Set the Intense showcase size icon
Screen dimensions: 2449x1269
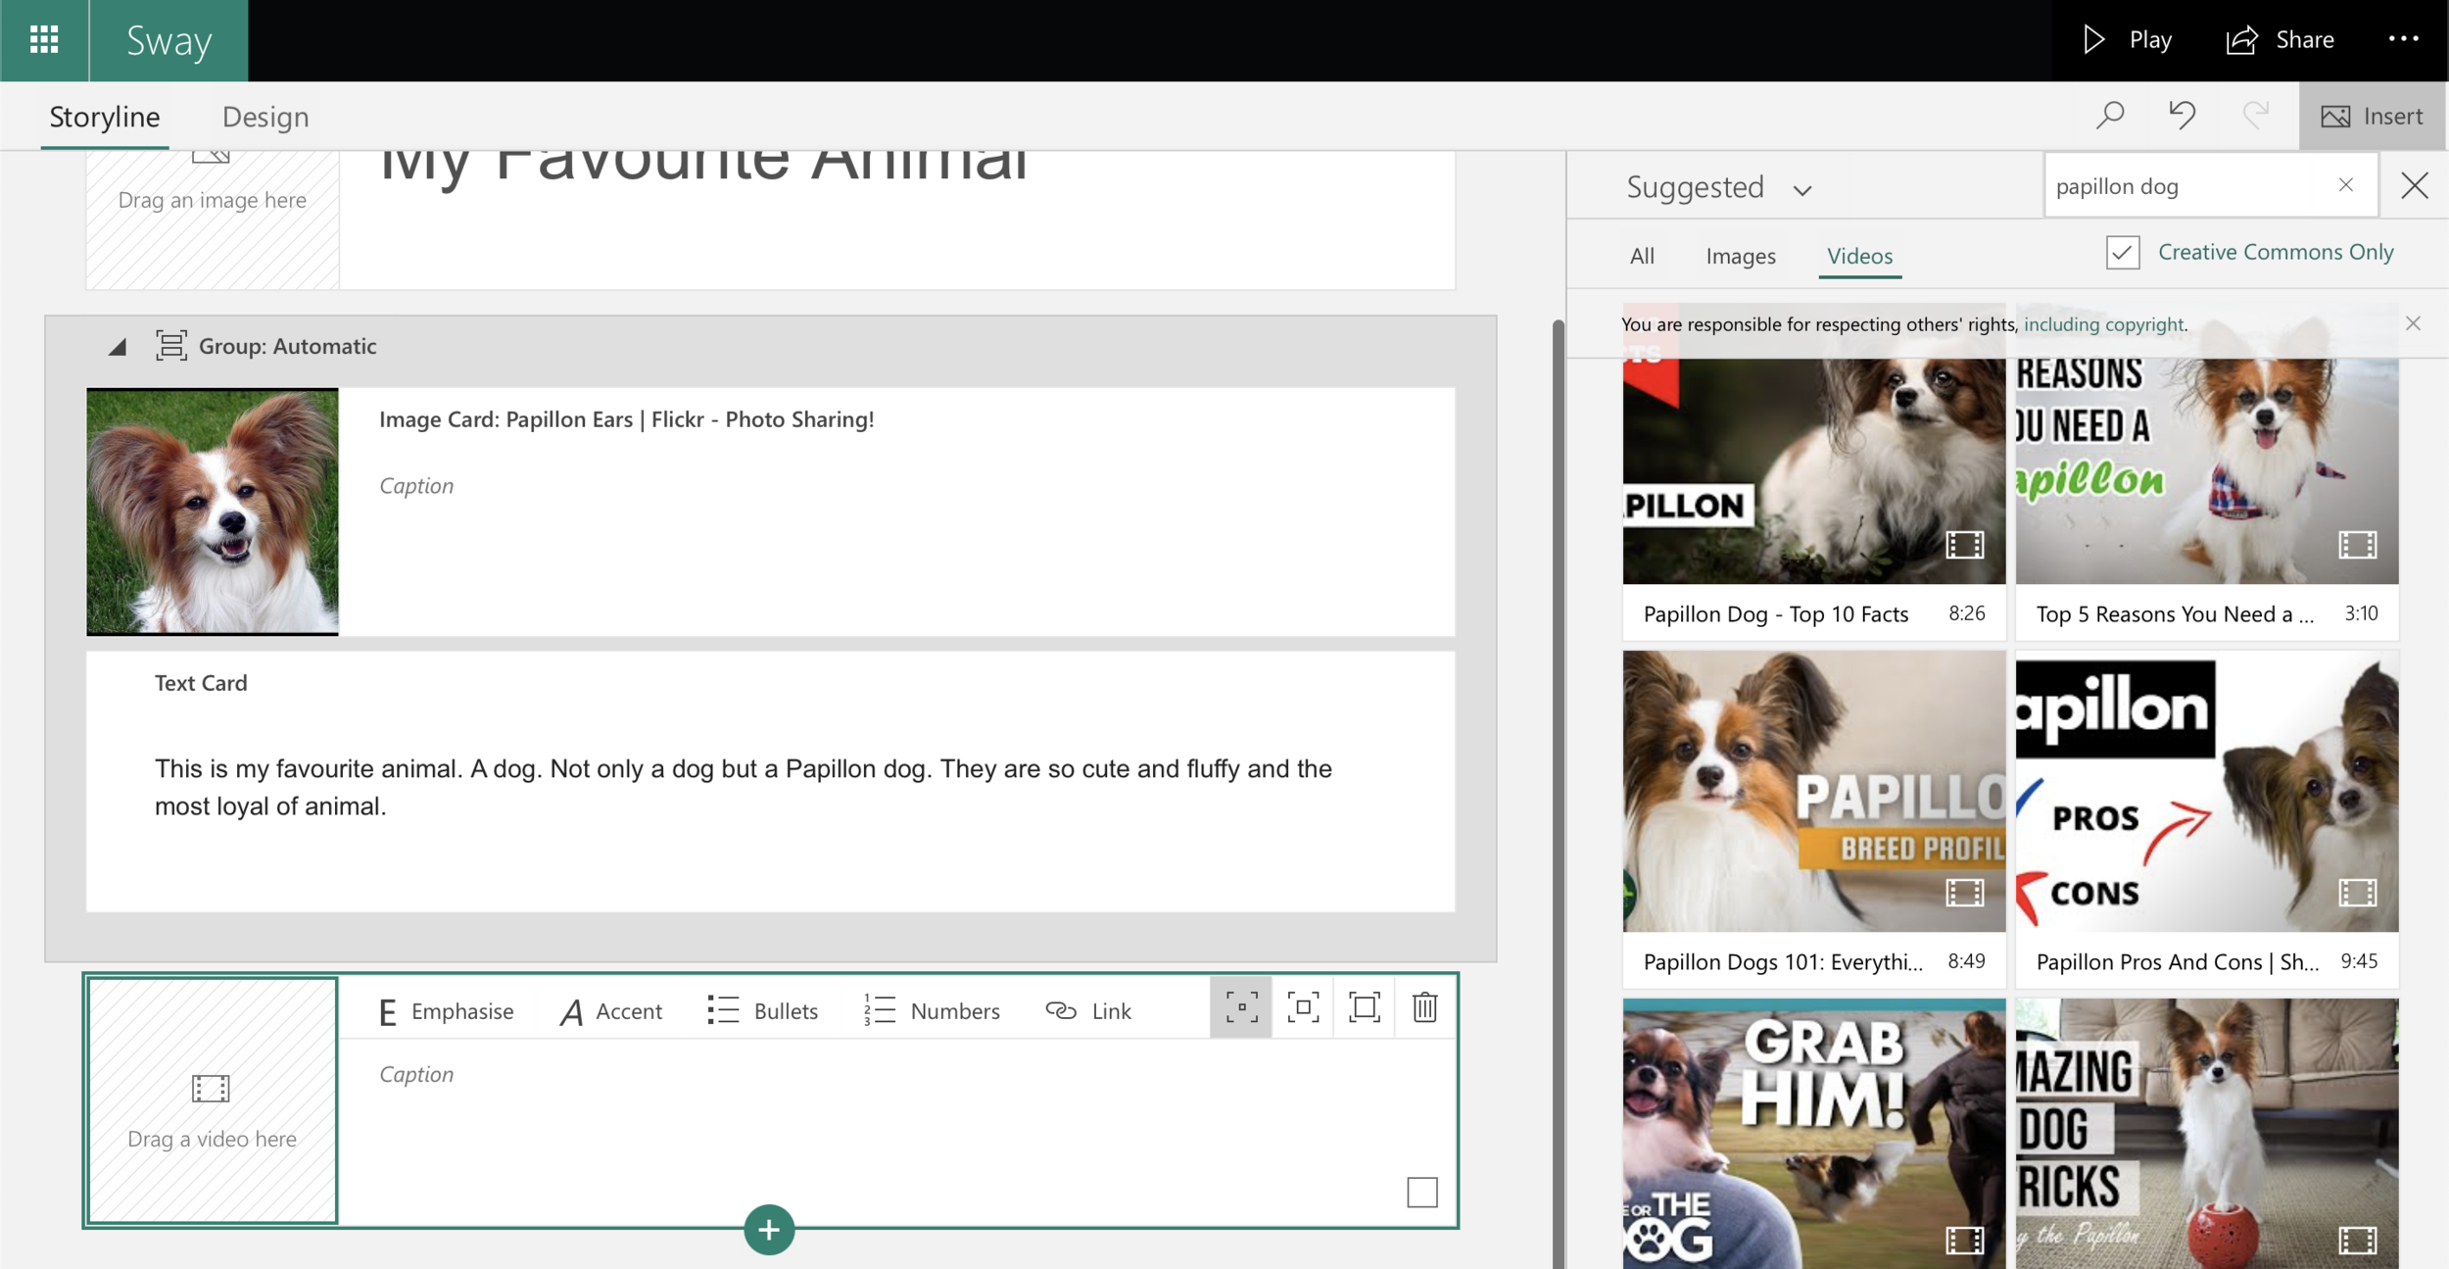point(1364,1007)
